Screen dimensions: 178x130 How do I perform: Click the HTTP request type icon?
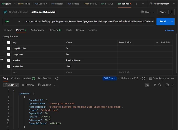click(5, 12)
